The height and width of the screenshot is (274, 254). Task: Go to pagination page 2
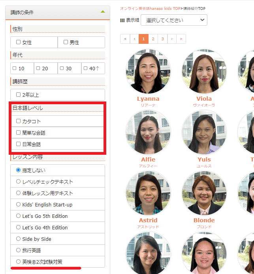[x=153, y=39]
